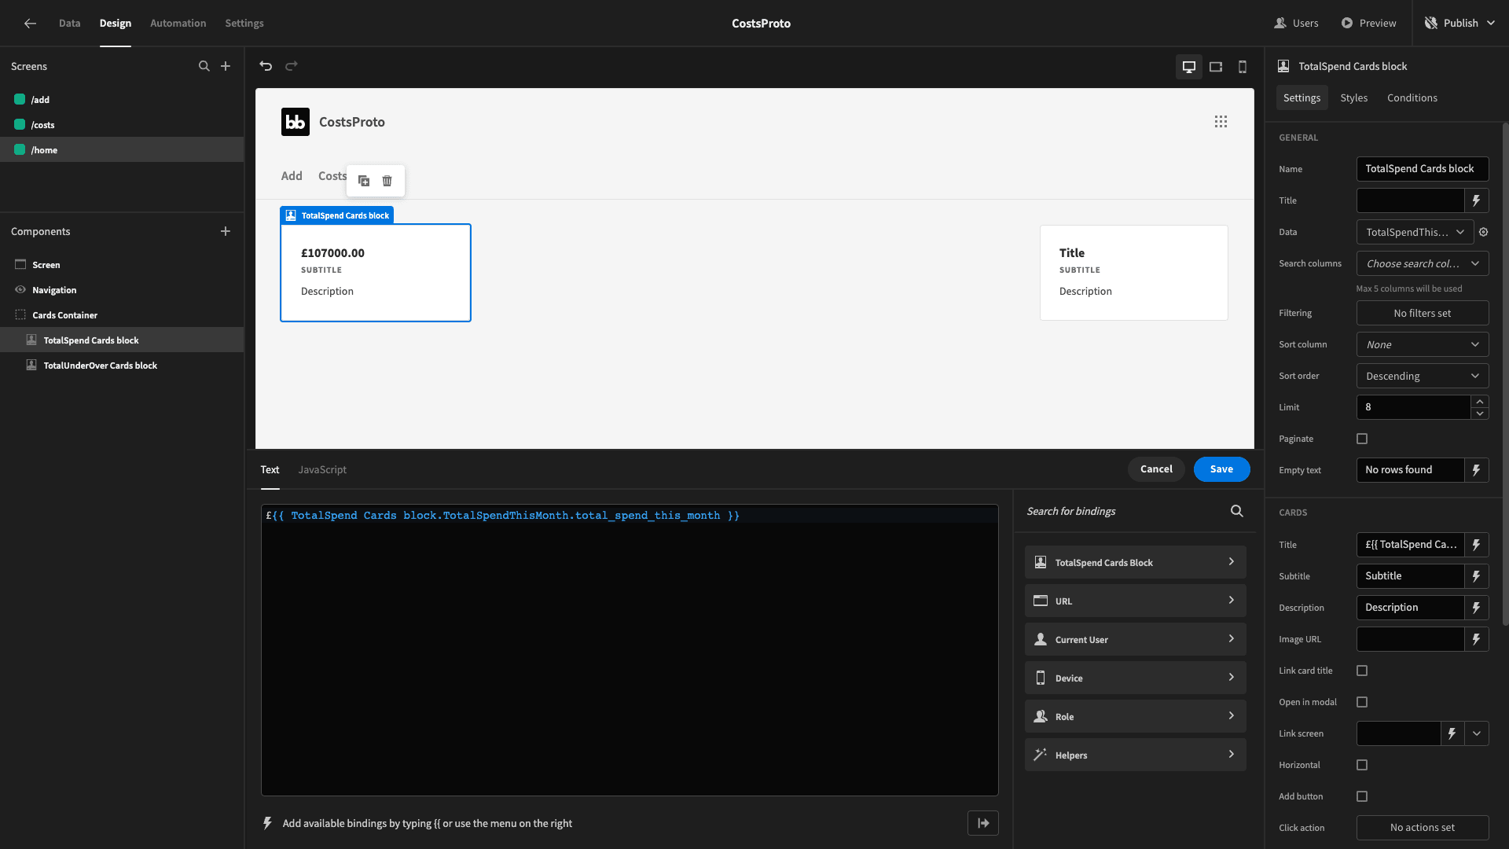Enable the Paginate checkbox

click(1362, 439)
